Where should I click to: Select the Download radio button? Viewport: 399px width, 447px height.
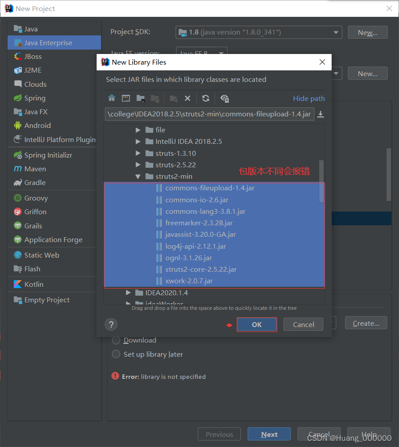pyautogui.click(x=116, y=340)
